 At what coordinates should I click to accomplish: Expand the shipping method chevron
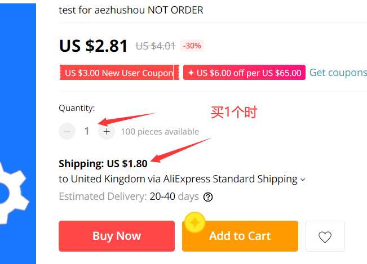tap(303, 180)
